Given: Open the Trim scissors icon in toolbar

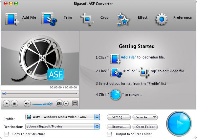Looking at the screenshot, I should click(49, 19).
